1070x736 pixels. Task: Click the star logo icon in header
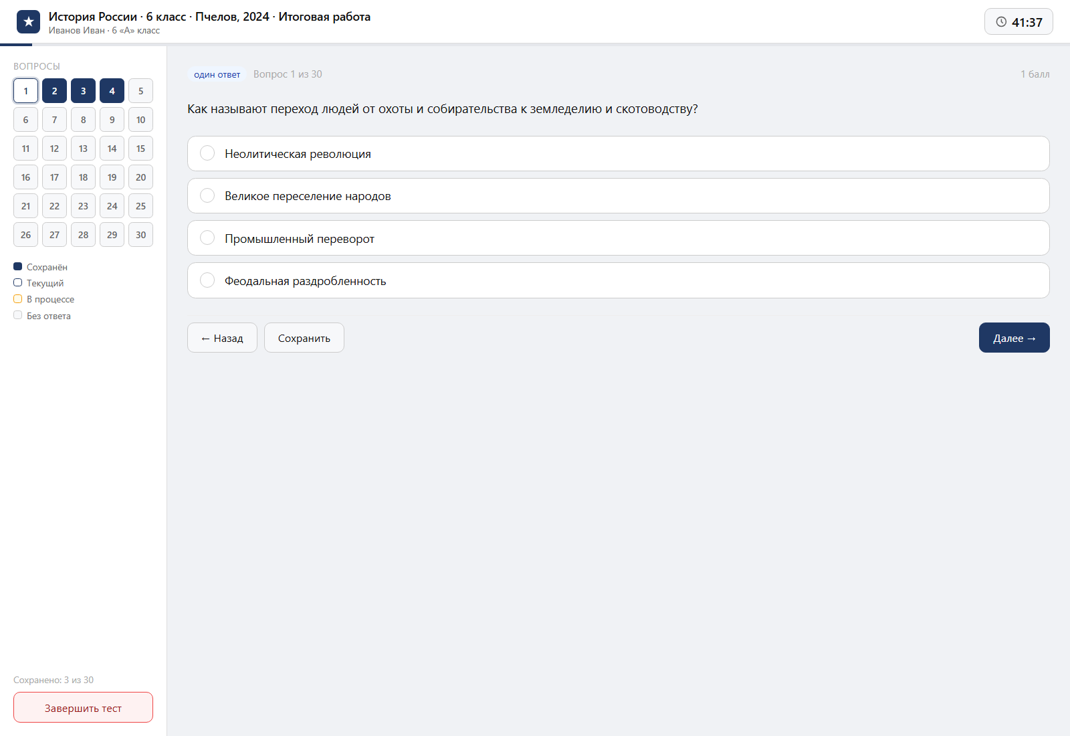[28, 22]
